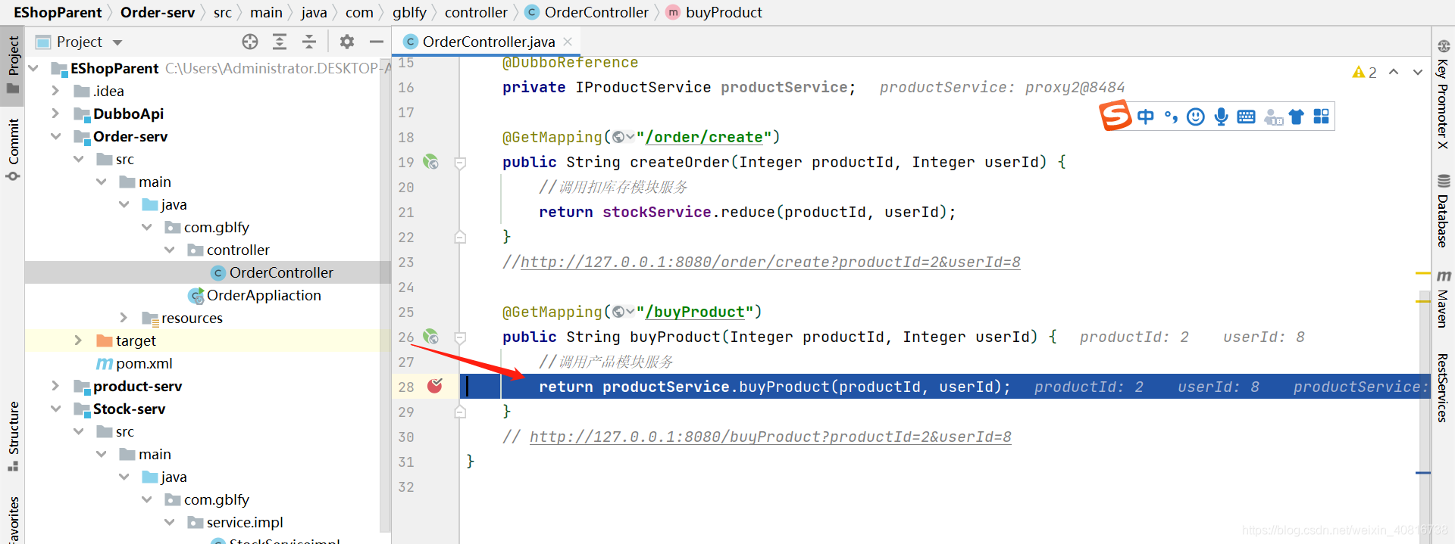Fold the createOrder method at line 19
This screenshot has height=544, width=1455.
(460, 163)
